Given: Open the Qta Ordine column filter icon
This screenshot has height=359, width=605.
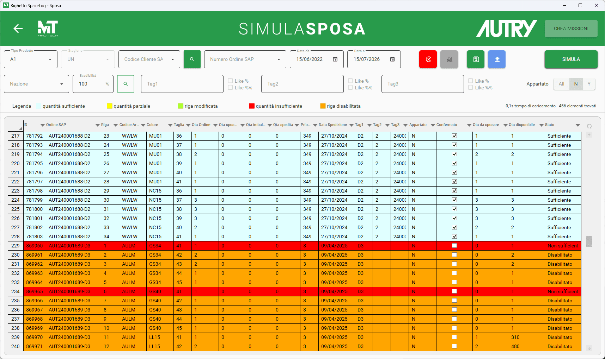Looking at the screenshot, I should tap(215, 125).
